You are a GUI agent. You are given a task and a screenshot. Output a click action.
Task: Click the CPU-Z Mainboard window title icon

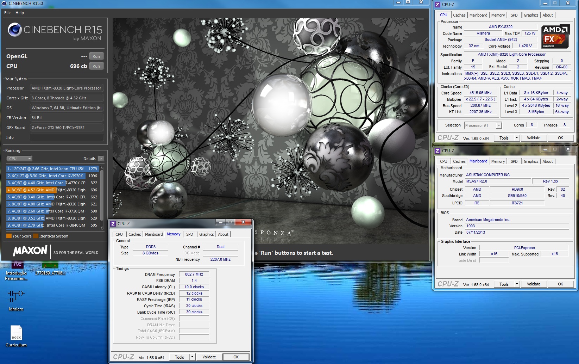[x=438, y=151]
